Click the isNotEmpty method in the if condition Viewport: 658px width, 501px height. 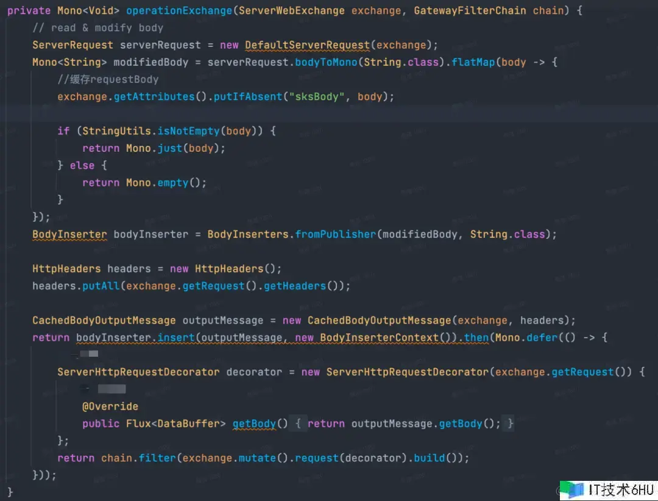pos(189,131)
